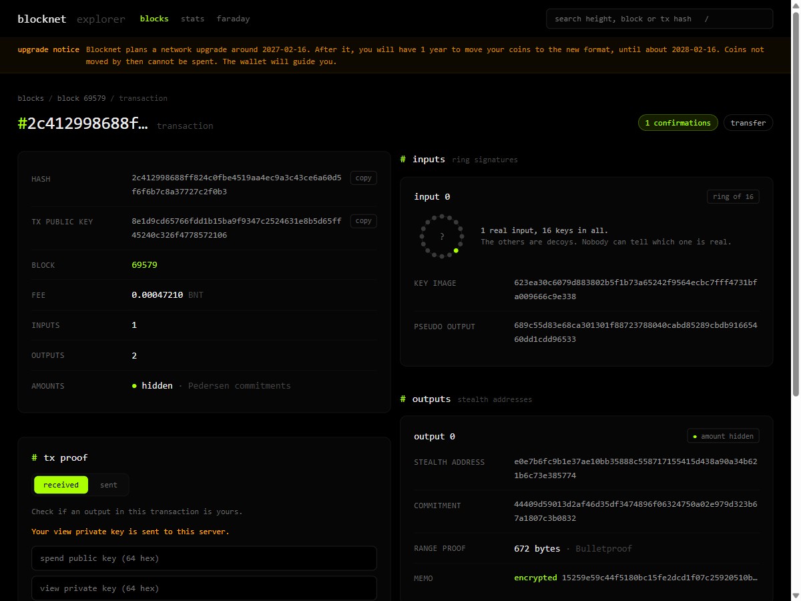Viewport: 801px width, 601px height.
Task: Click the pseudo output value 689c55d8…
Action: pyautogui.click(x=635, y=333)
